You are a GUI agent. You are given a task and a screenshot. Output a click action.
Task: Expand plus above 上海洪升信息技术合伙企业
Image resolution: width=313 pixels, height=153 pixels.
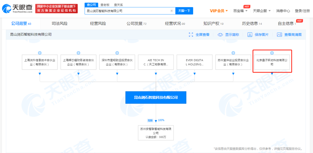(40, 53)
